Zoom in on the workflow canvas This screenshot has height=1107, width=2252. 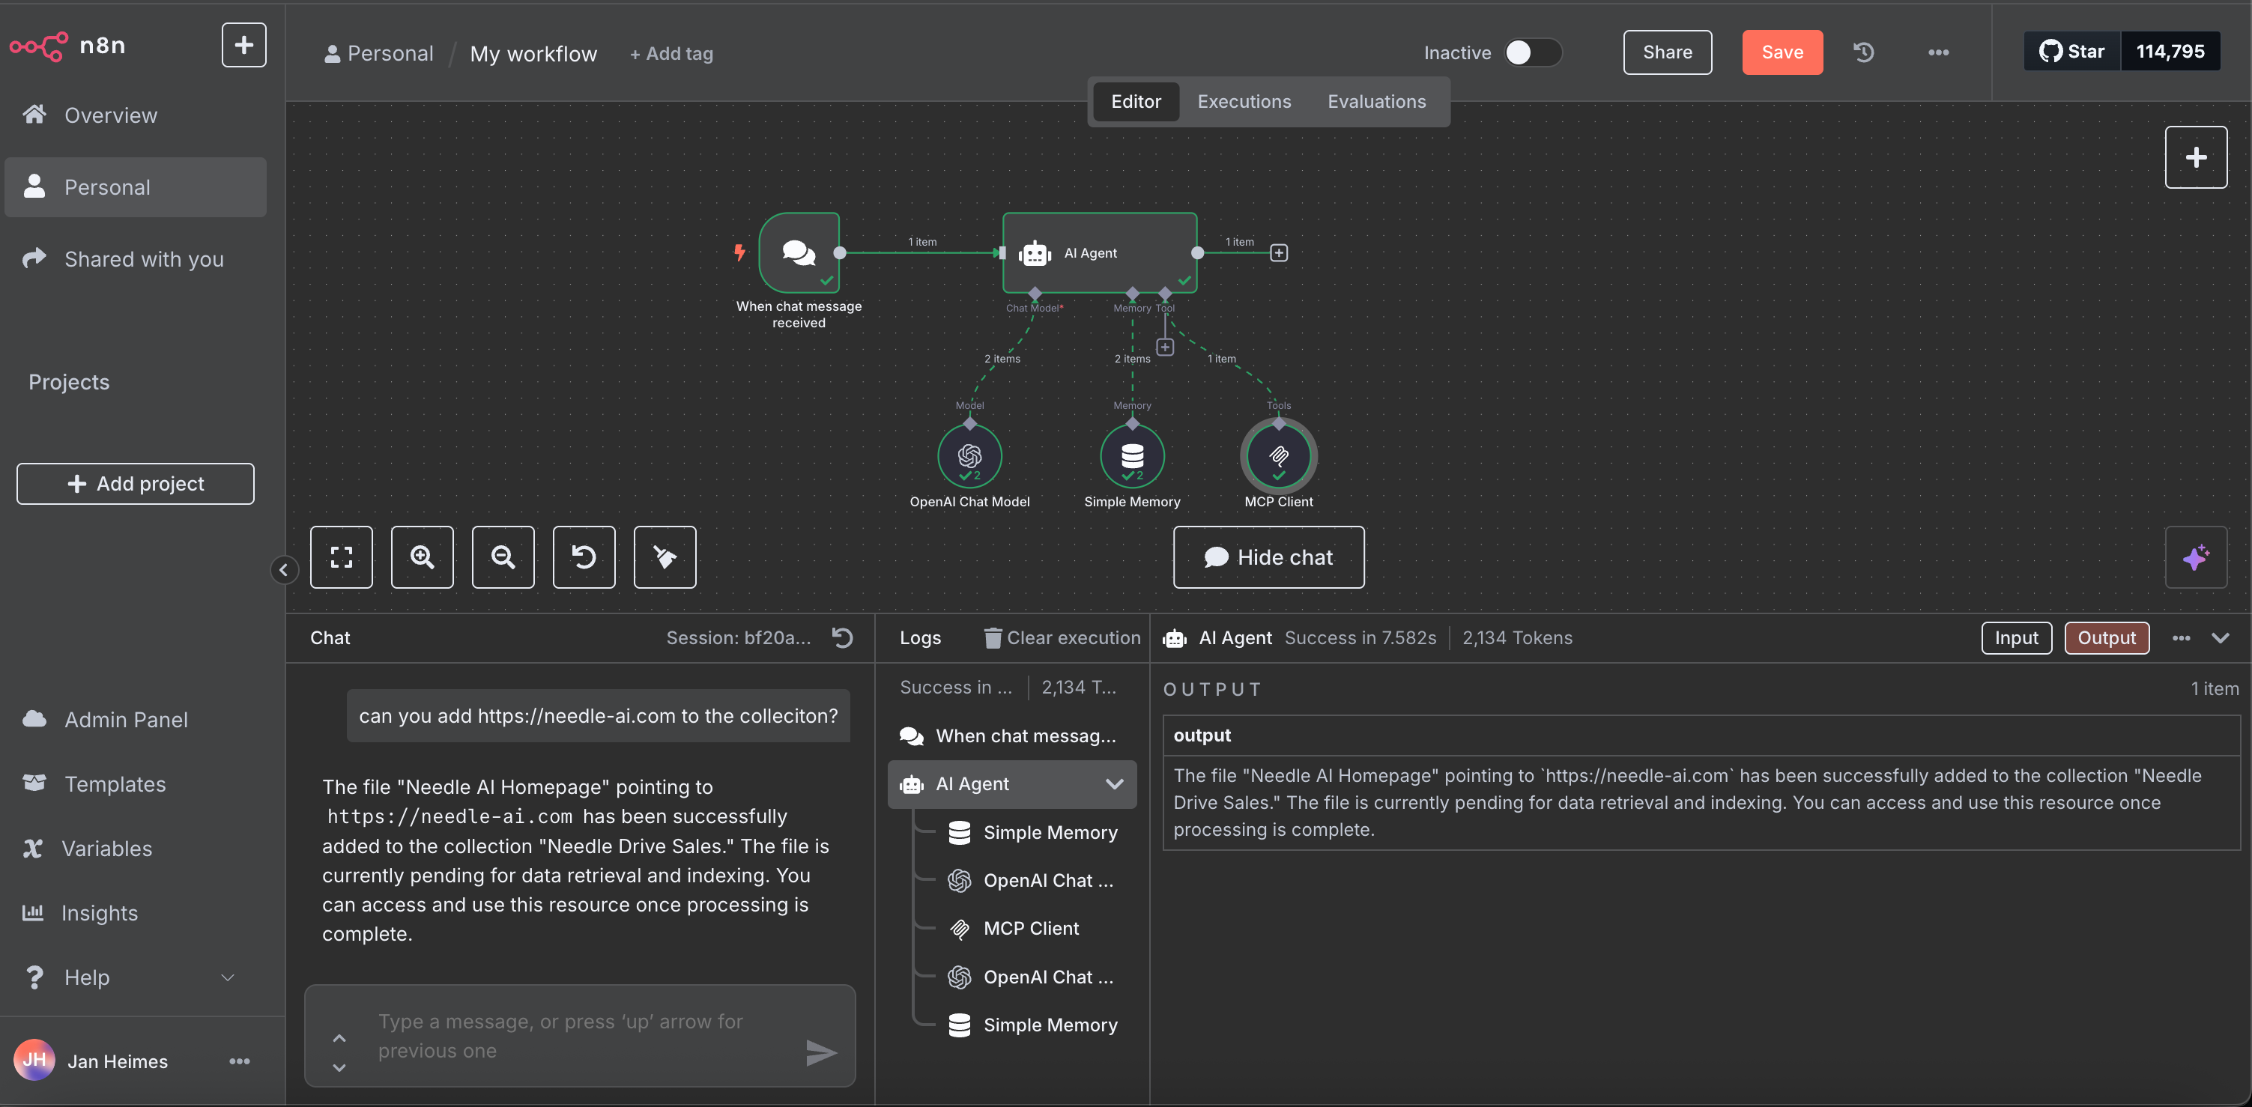pos(423,557)
